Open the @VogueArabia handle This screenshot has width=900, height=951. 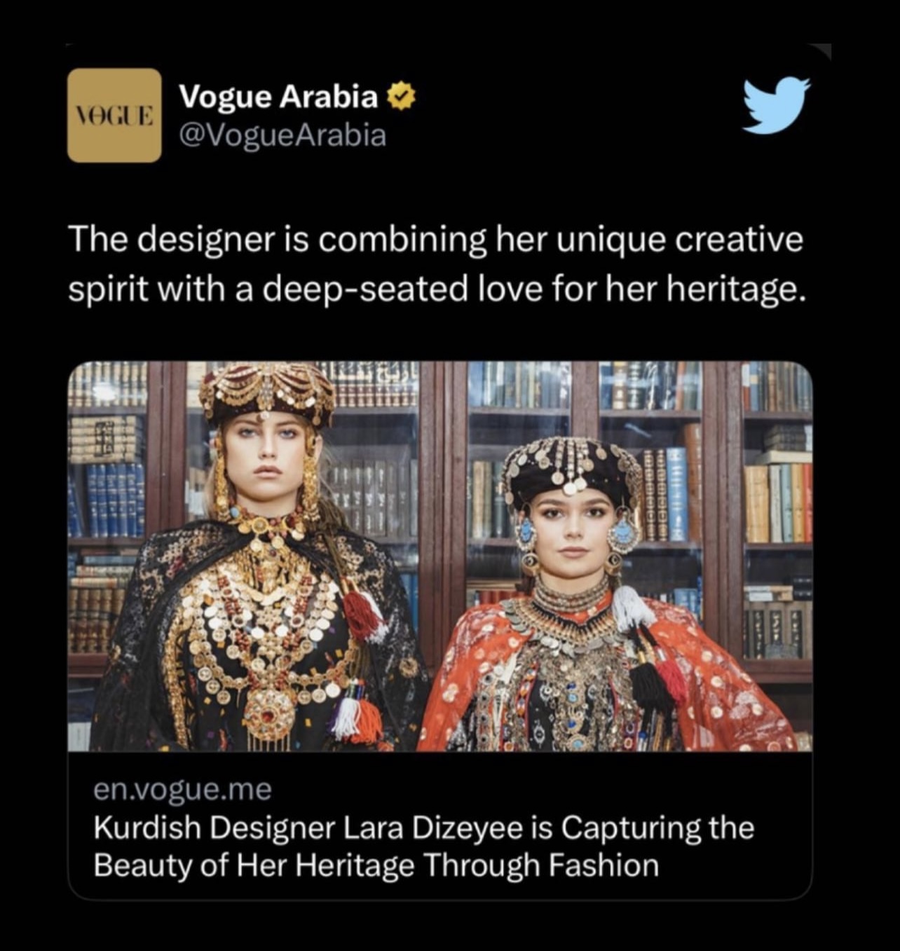pyautogui.click(x=282, y=135)
